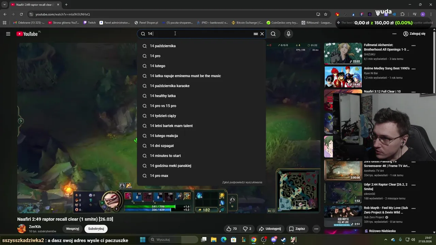This screenshot has width=436, height=245.
Task: Open the YouTube guide hamburger menu
Action: 8,34
